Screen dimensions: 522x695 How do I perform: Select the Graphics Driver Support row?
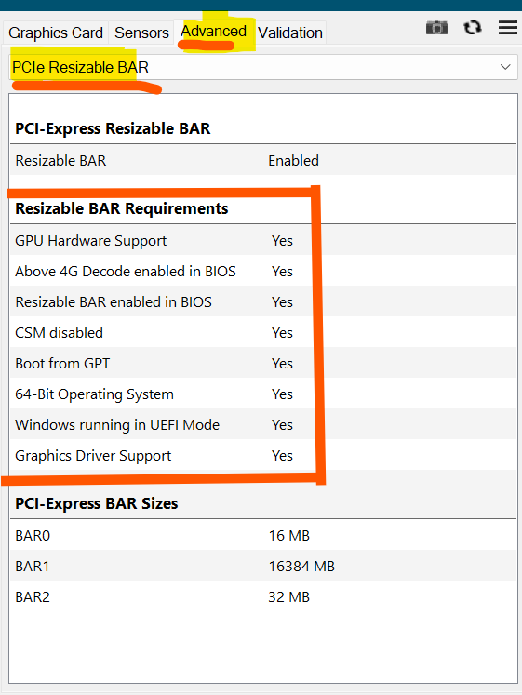tap(263, 456)
